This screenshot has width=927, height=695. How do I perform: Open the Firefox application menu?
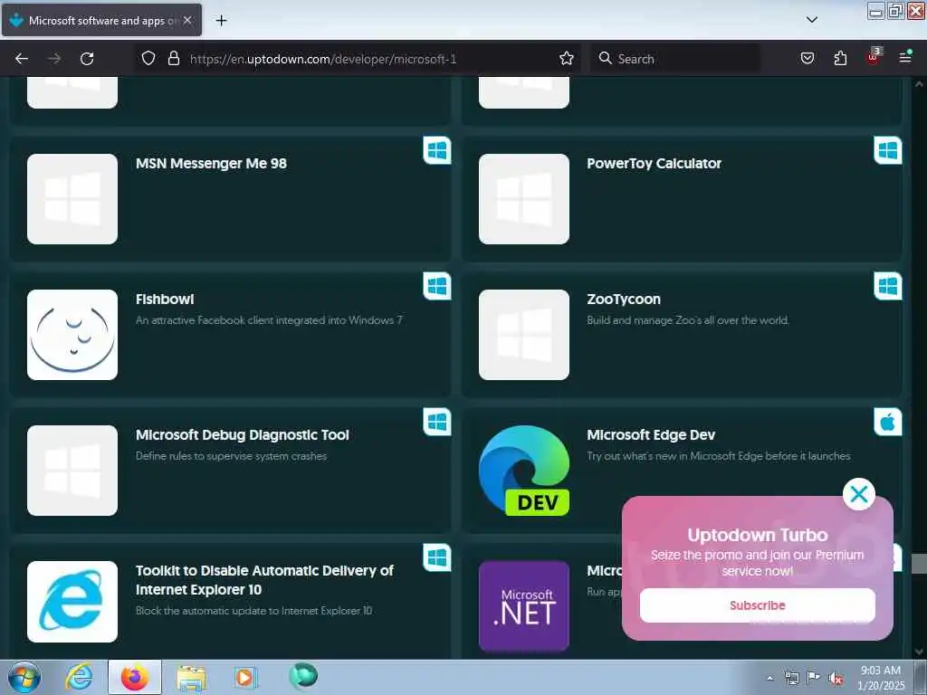click(x=905, y=58)
